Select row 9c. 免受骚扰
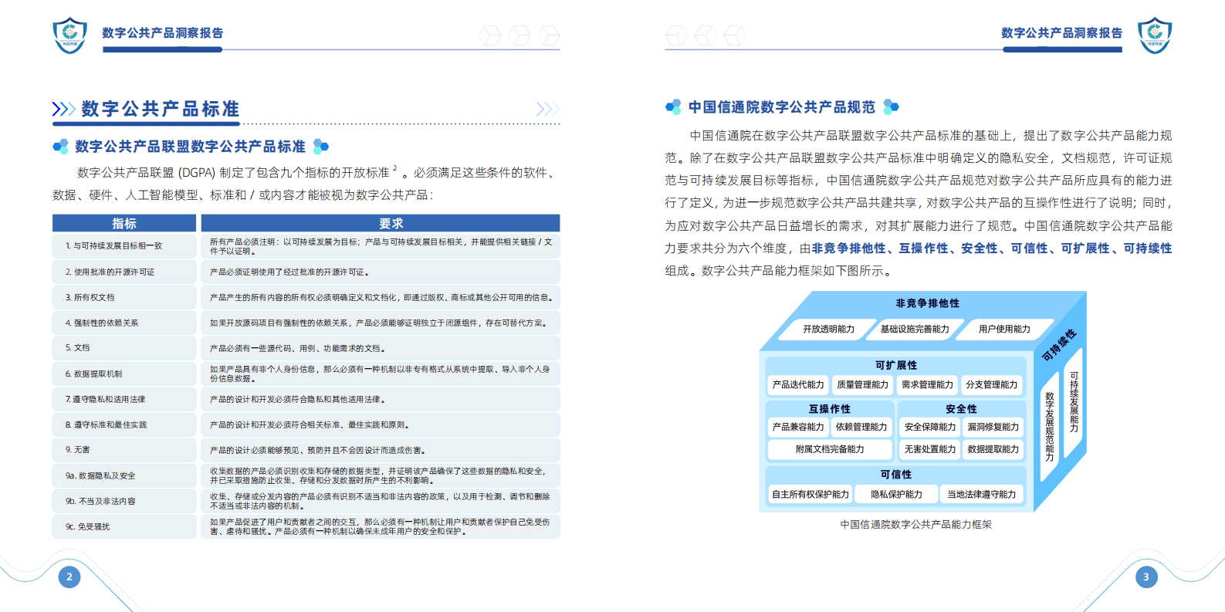Viewport: 1225px width, 612px height. pos(306,526)
